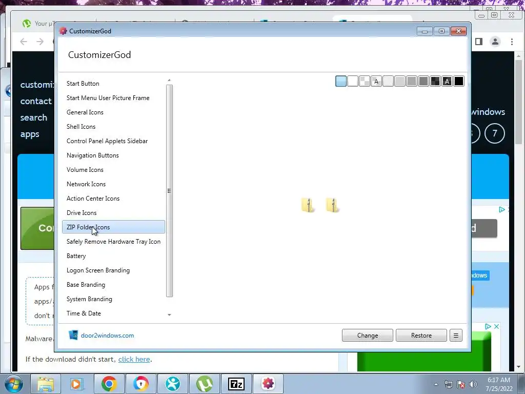The width and height of the screenshot is (525, 394).
Task: Click the category list scroll up arrow
Action: pyautogui.click(x=169, y=81)
